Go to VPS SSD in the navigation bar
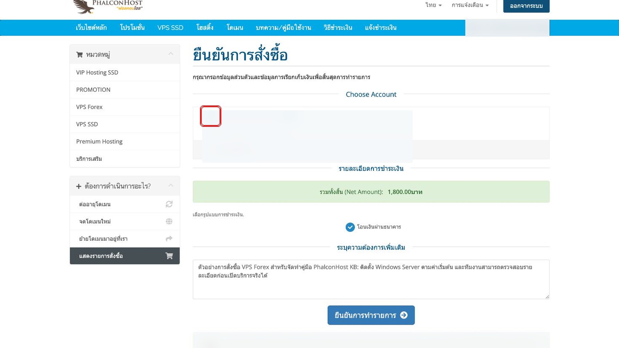The image size is (619, 348). 170,28
